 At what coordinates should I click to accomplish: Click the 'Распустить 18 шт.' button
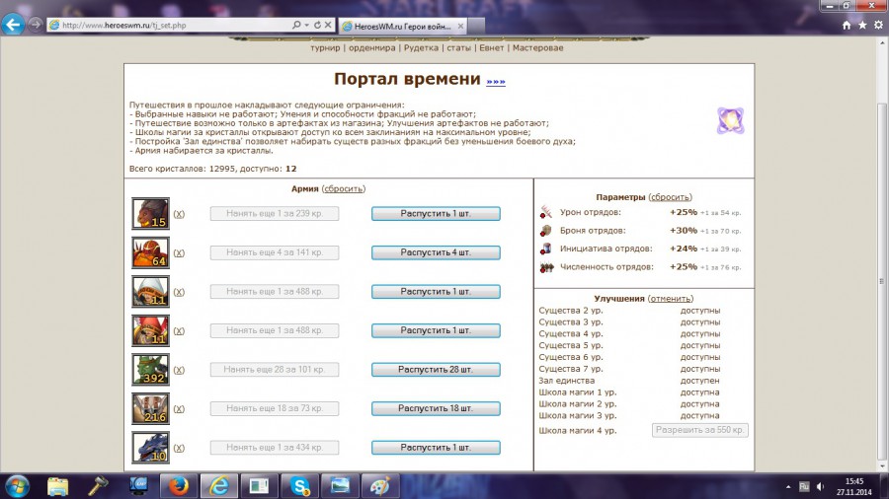(436, 408)
